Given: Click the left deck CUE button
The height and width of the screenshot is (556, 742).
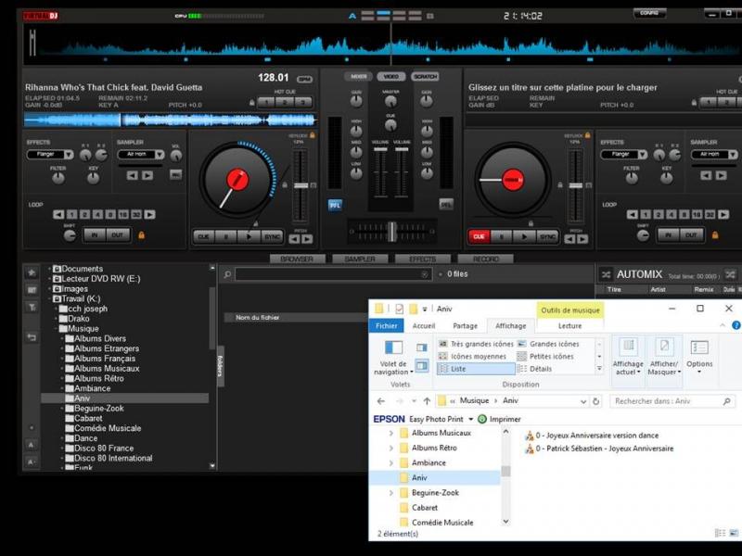Looking at the screenshot, I should pos(203,236).
